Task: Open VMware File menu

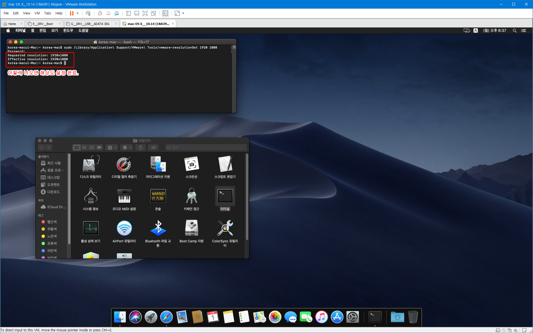Action: tap(6, 13)
